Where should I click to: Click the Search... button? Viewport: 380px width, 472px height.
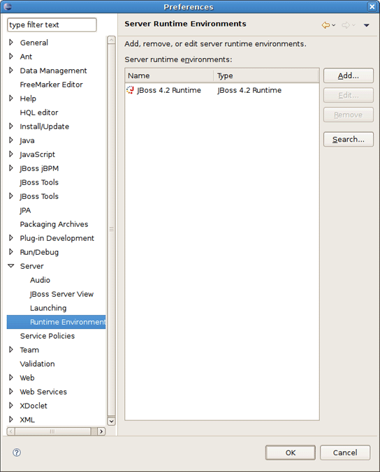point(349,140)
